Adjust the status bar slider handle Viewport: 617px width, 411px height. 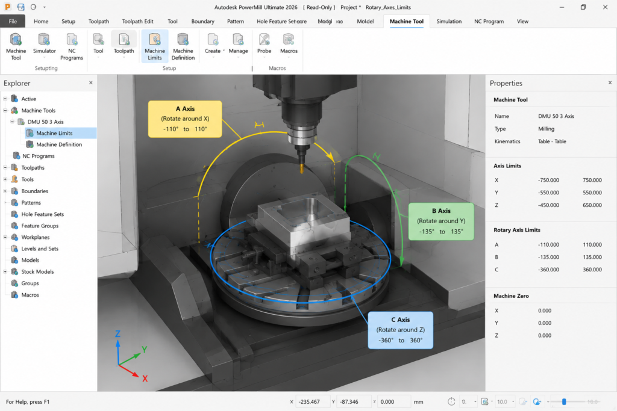tap(564, 401)
